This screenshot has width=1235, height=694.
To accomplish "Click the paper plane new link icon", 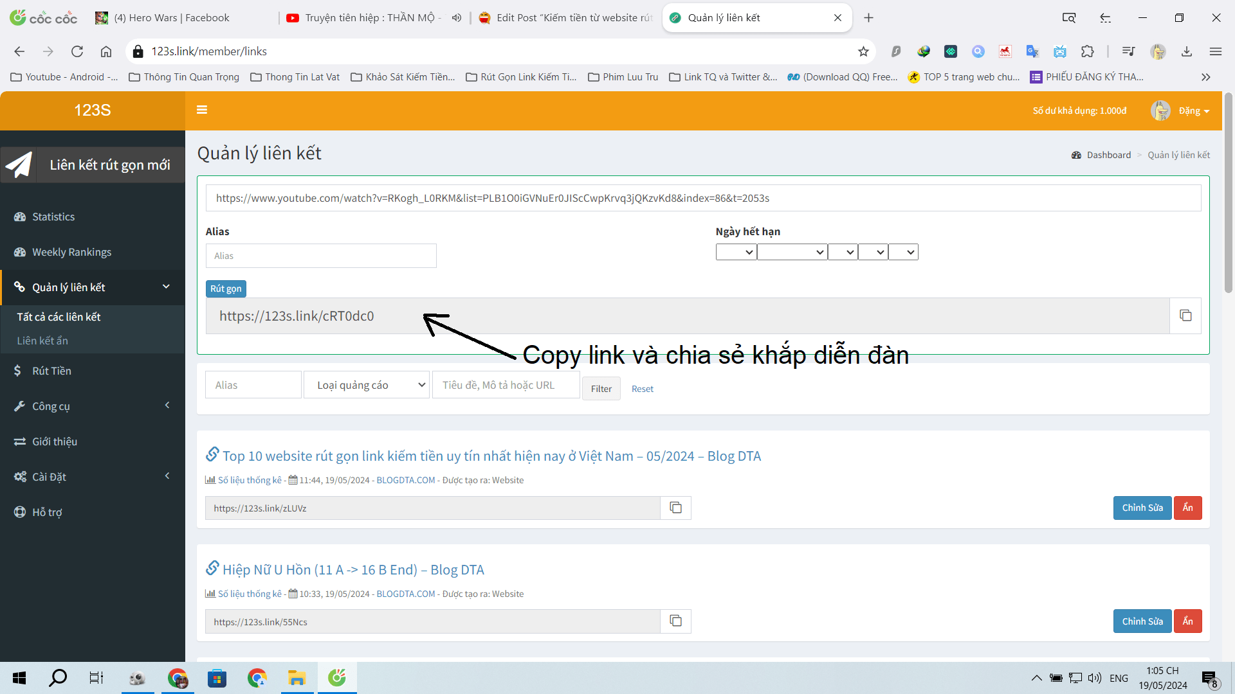I will [19, 165].
